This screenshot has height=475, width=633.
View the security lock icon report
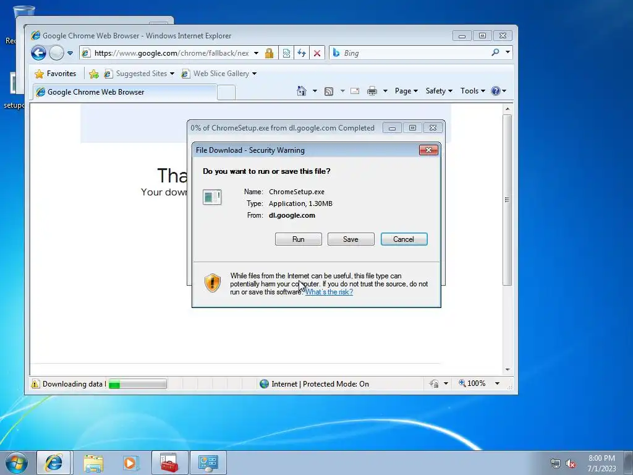270,53
